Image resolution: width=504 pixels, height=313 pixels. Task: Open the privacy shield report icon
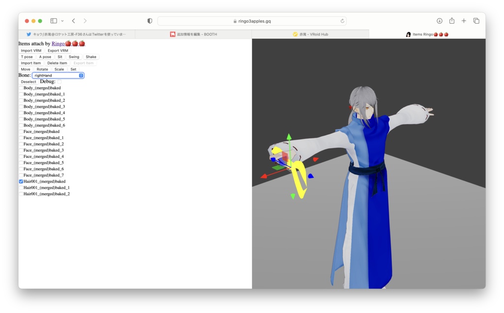150,21
